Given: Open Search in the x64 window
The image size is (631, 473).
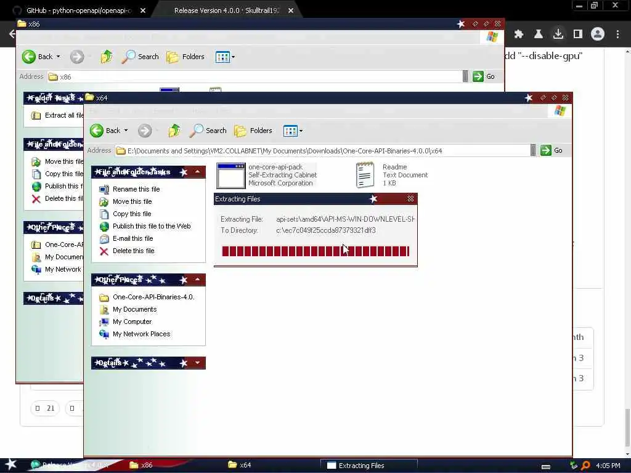Looking at the screenshot, I should tap(208, 131).
